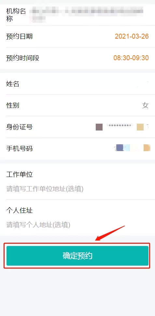The image size is (155, 316).
Task: Click the 个人住址 heading
Action: click(19, 211)
